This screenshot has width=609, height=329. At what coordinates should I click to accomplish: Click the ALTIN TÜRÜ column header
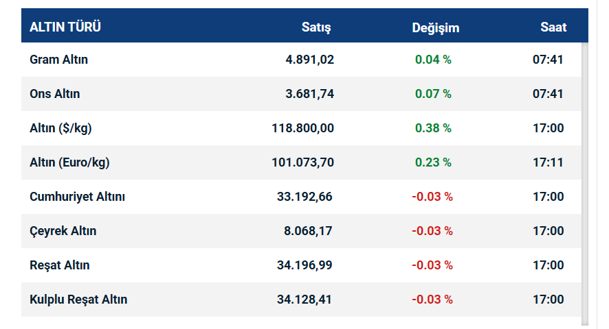(x=65, y=27)
